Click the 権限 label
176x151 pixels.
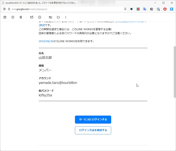(41, 66)
